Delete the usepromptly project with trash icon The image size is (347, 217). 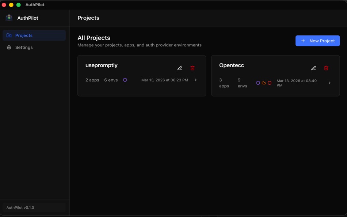pos(192,68)
